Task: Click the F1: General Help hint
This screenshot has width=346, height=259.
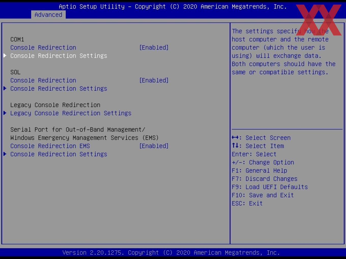Action: click(259, 170)
